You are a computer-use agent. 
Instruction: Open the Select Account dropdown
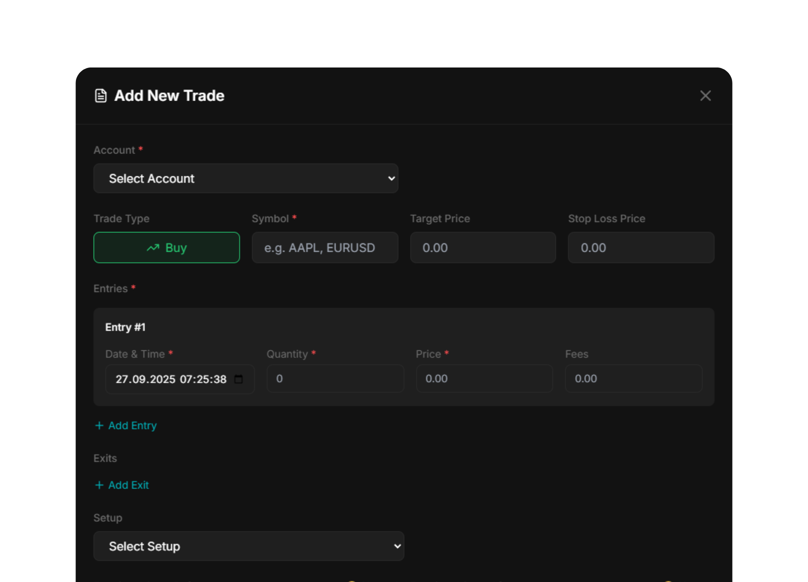(x=246, y=178)
